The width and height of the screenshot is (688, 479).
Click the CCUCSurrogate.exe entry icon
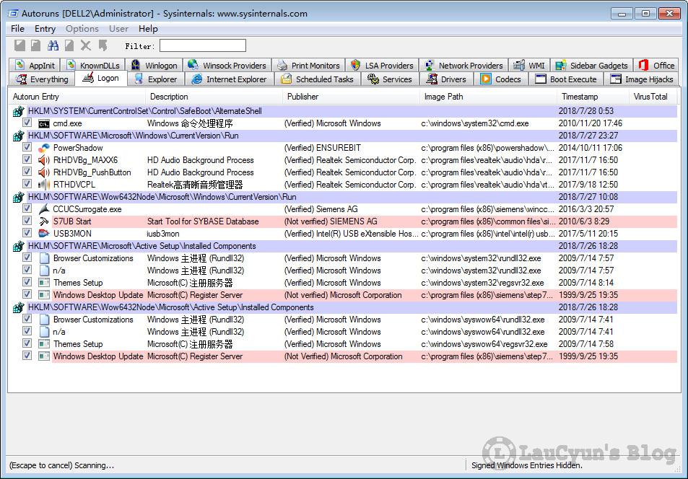tap(44, 209)
